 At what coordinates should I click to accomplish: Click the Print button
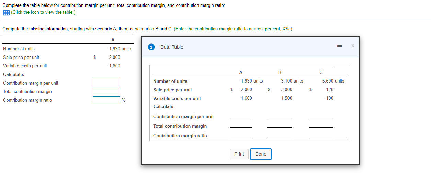239,154
